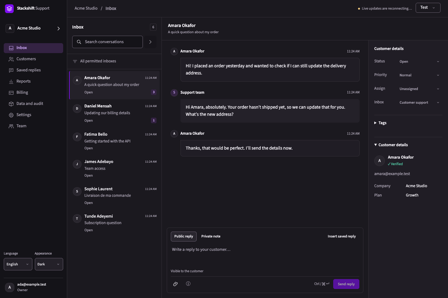Open Fatima Bello's conversation about the API

click(x=114, y=141)
